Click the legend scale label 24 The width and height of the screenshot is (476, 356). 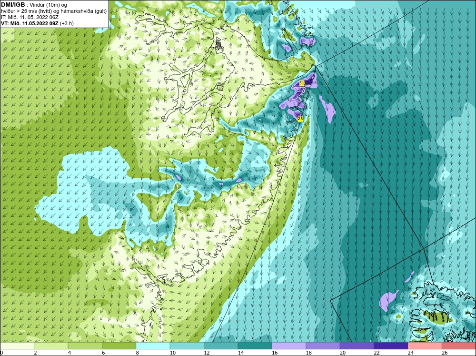tap(411, 353)
